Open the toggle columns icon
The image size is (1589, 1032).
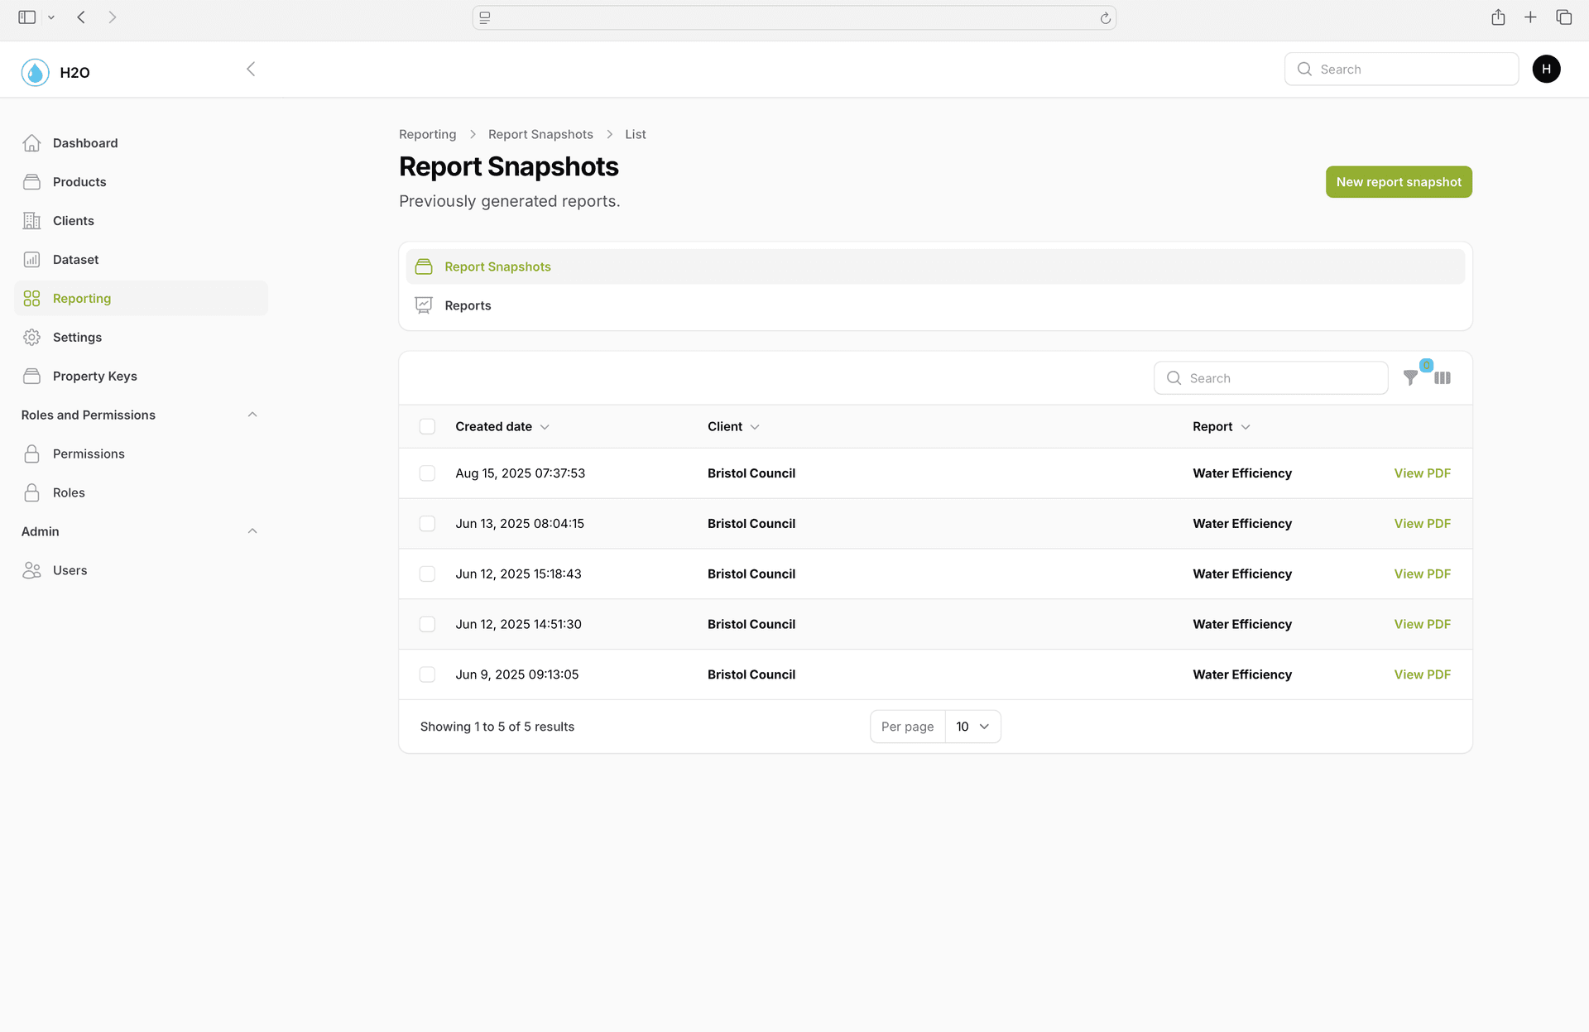1443,378
